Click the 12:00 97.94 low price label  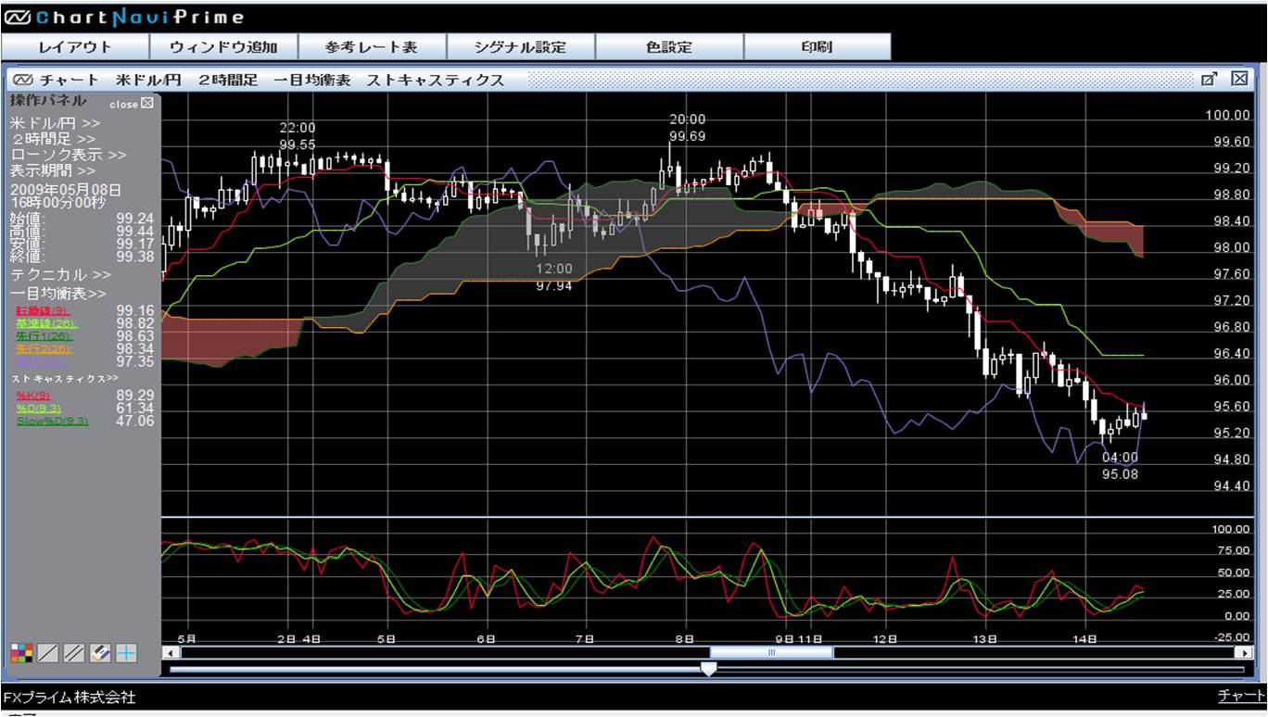click(554, 278)
